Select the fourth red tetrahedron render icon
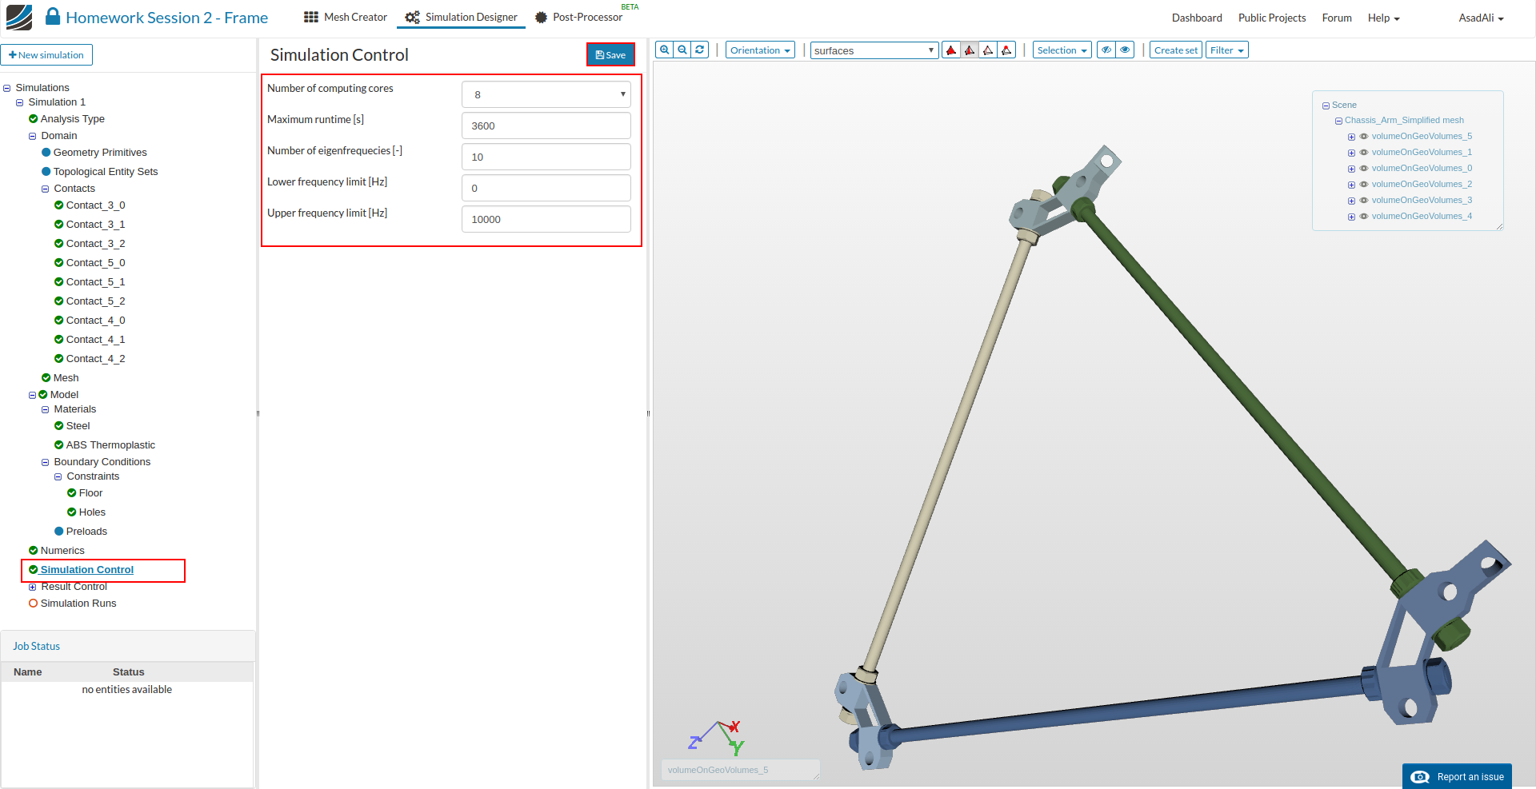The image size is (1536, 789). click(x=1006, y=50)
